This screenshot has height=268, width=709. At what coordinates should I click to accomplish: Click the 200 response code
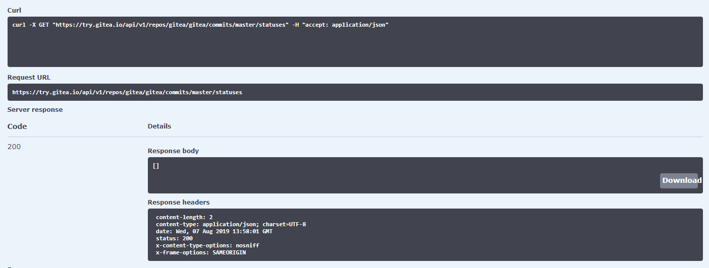pos(14,147)
